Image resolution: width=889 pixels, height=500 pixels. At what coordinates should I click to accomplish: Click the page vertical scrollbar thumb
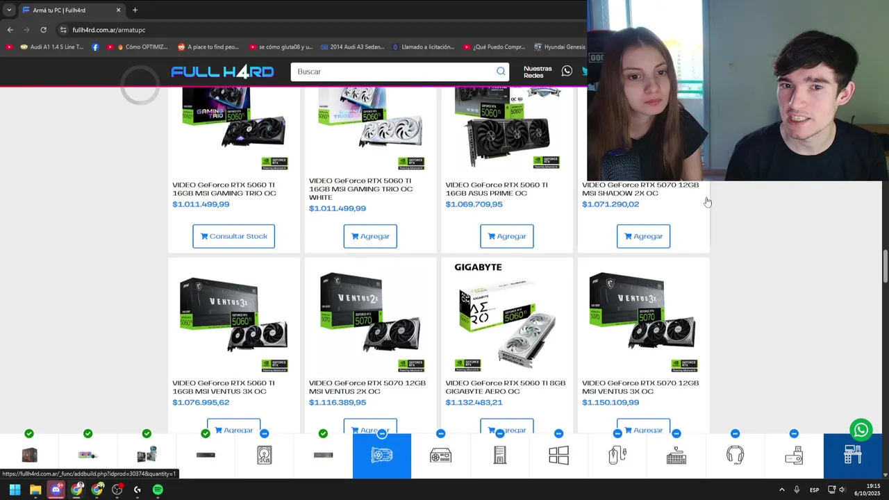(x=886, y=267)
